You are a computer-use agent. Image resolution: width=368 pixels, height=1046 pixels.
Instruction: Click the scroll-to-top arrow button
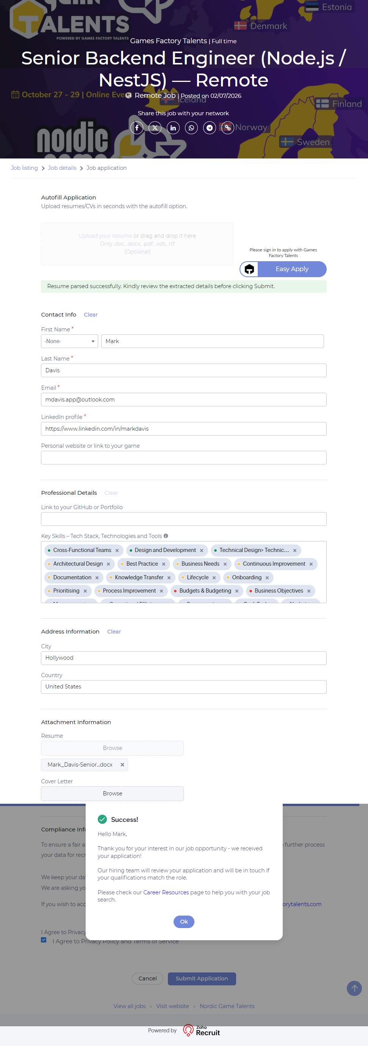click(x=354, y=988)
